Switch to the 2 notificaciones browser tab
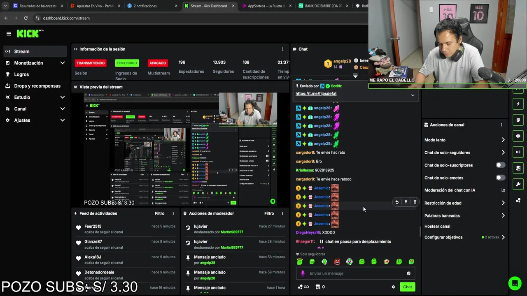 (x=152, y=6)
